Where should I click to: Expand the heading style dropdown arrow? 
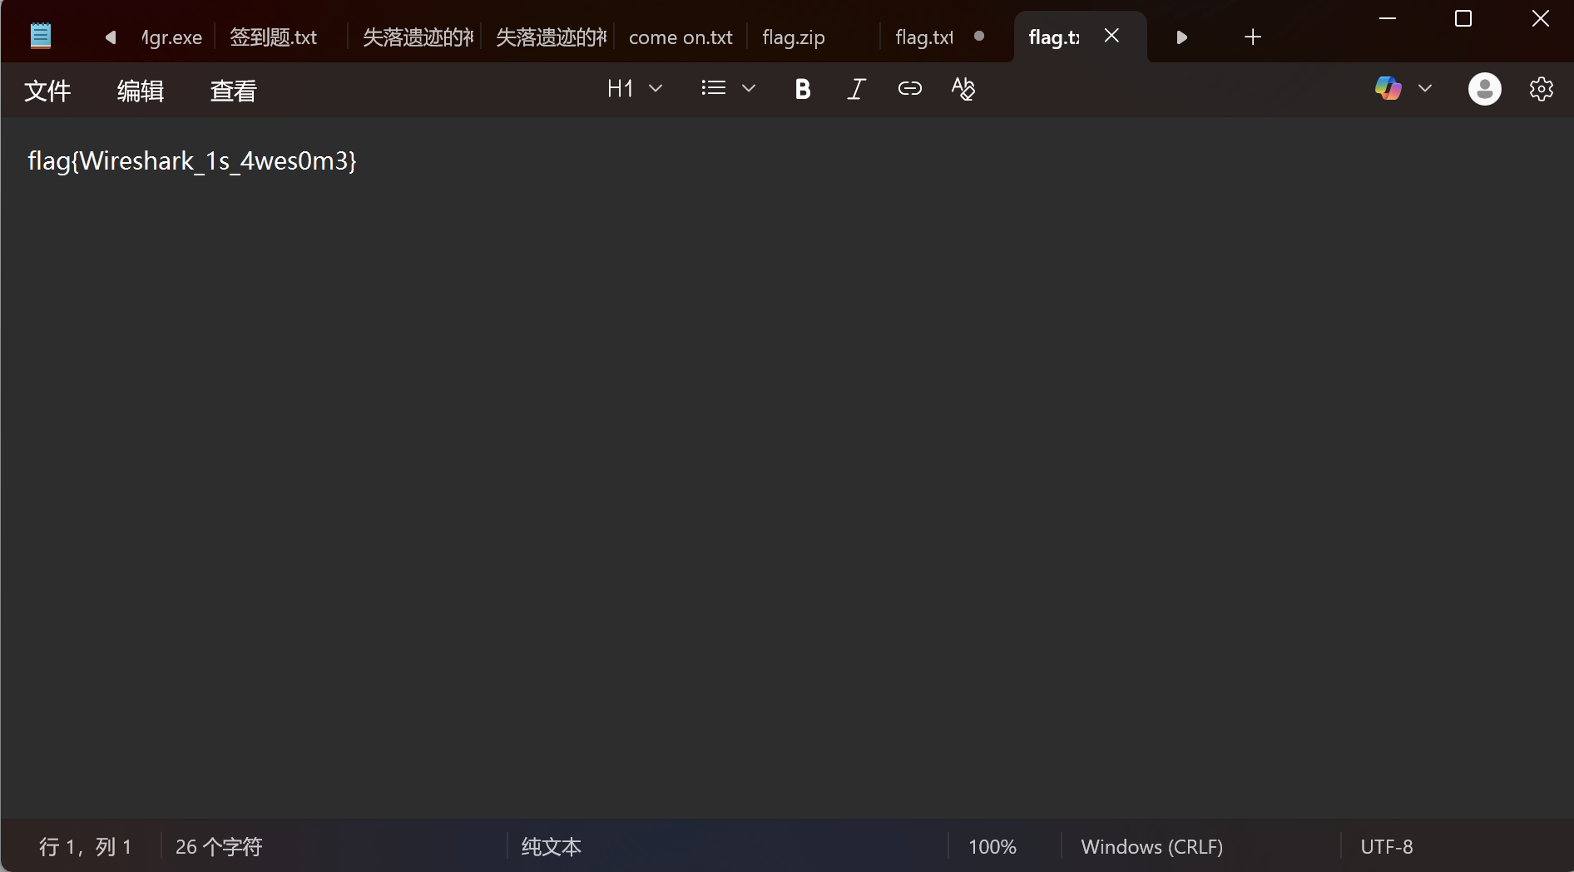(656, 88)
